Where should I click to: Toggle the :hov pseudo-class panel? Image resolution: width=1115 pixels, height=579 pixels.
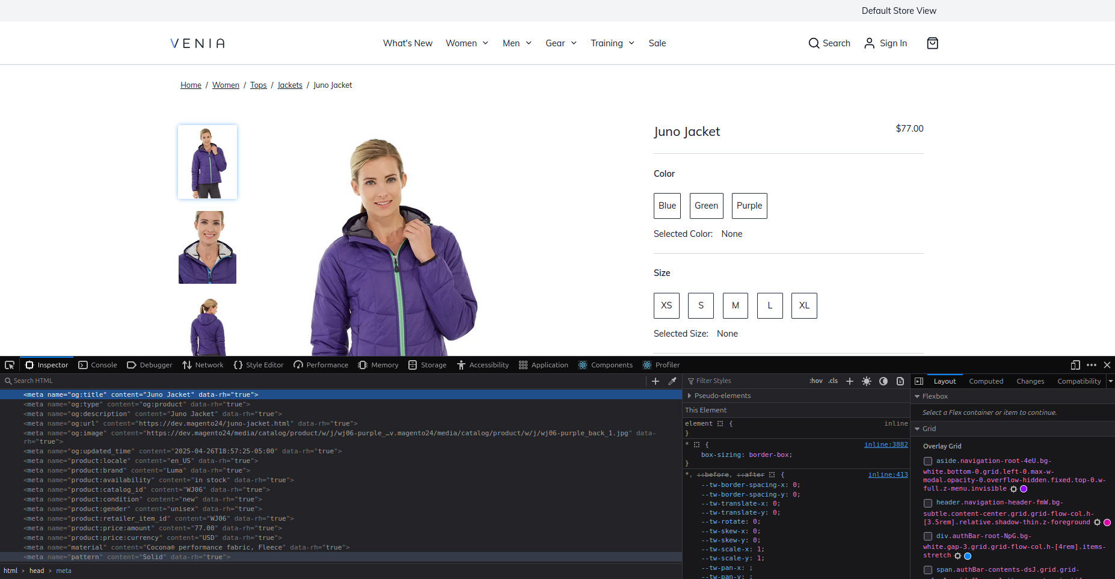816,381
